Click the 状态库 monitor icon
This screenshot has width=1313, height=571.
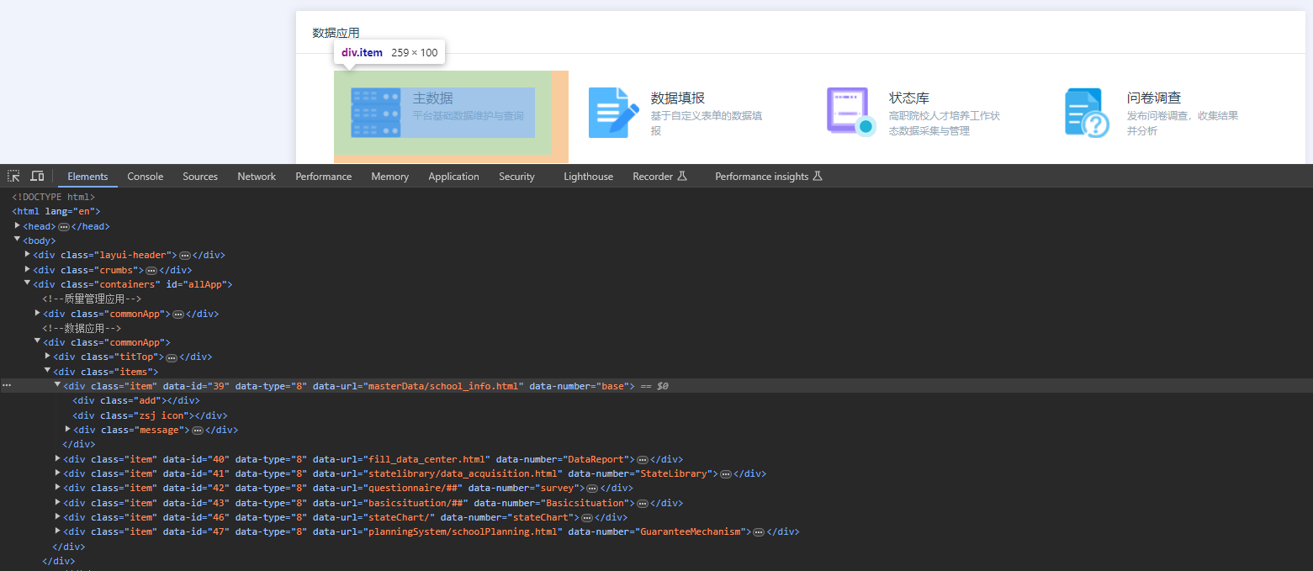850,113
